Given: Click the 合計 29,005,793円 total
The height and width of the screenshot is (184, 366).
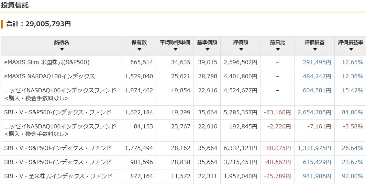Looking at the screenshot, I should point(38,24).
